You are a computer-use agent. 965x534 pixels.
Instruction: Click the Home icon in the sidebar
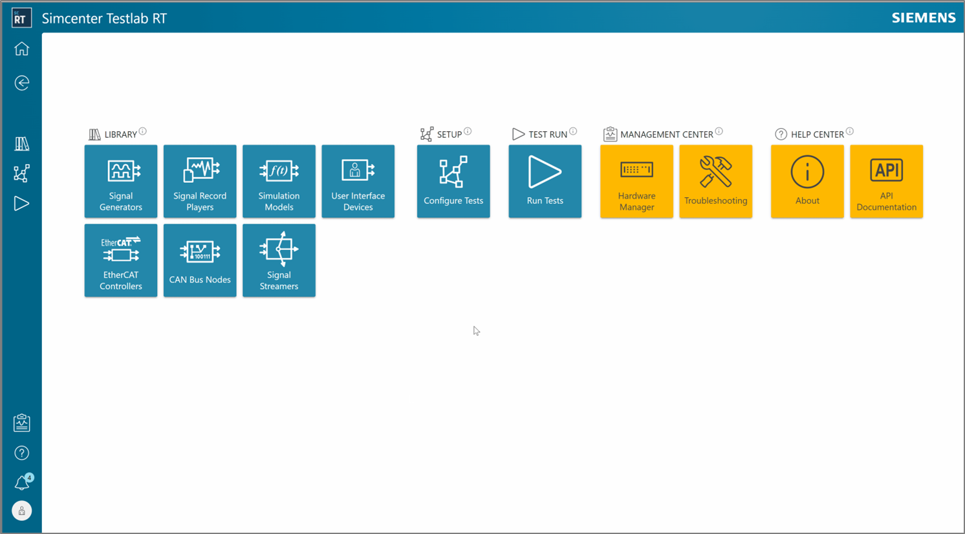coord(21,48)
